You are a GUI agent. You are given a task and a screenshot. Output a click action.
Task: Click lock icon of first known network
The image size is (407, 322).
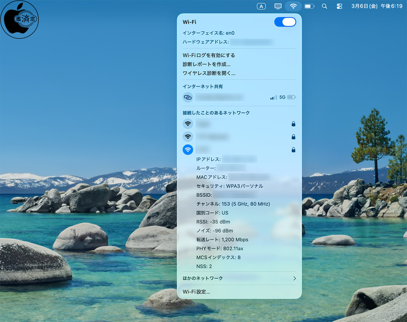(x=293, y=124)
